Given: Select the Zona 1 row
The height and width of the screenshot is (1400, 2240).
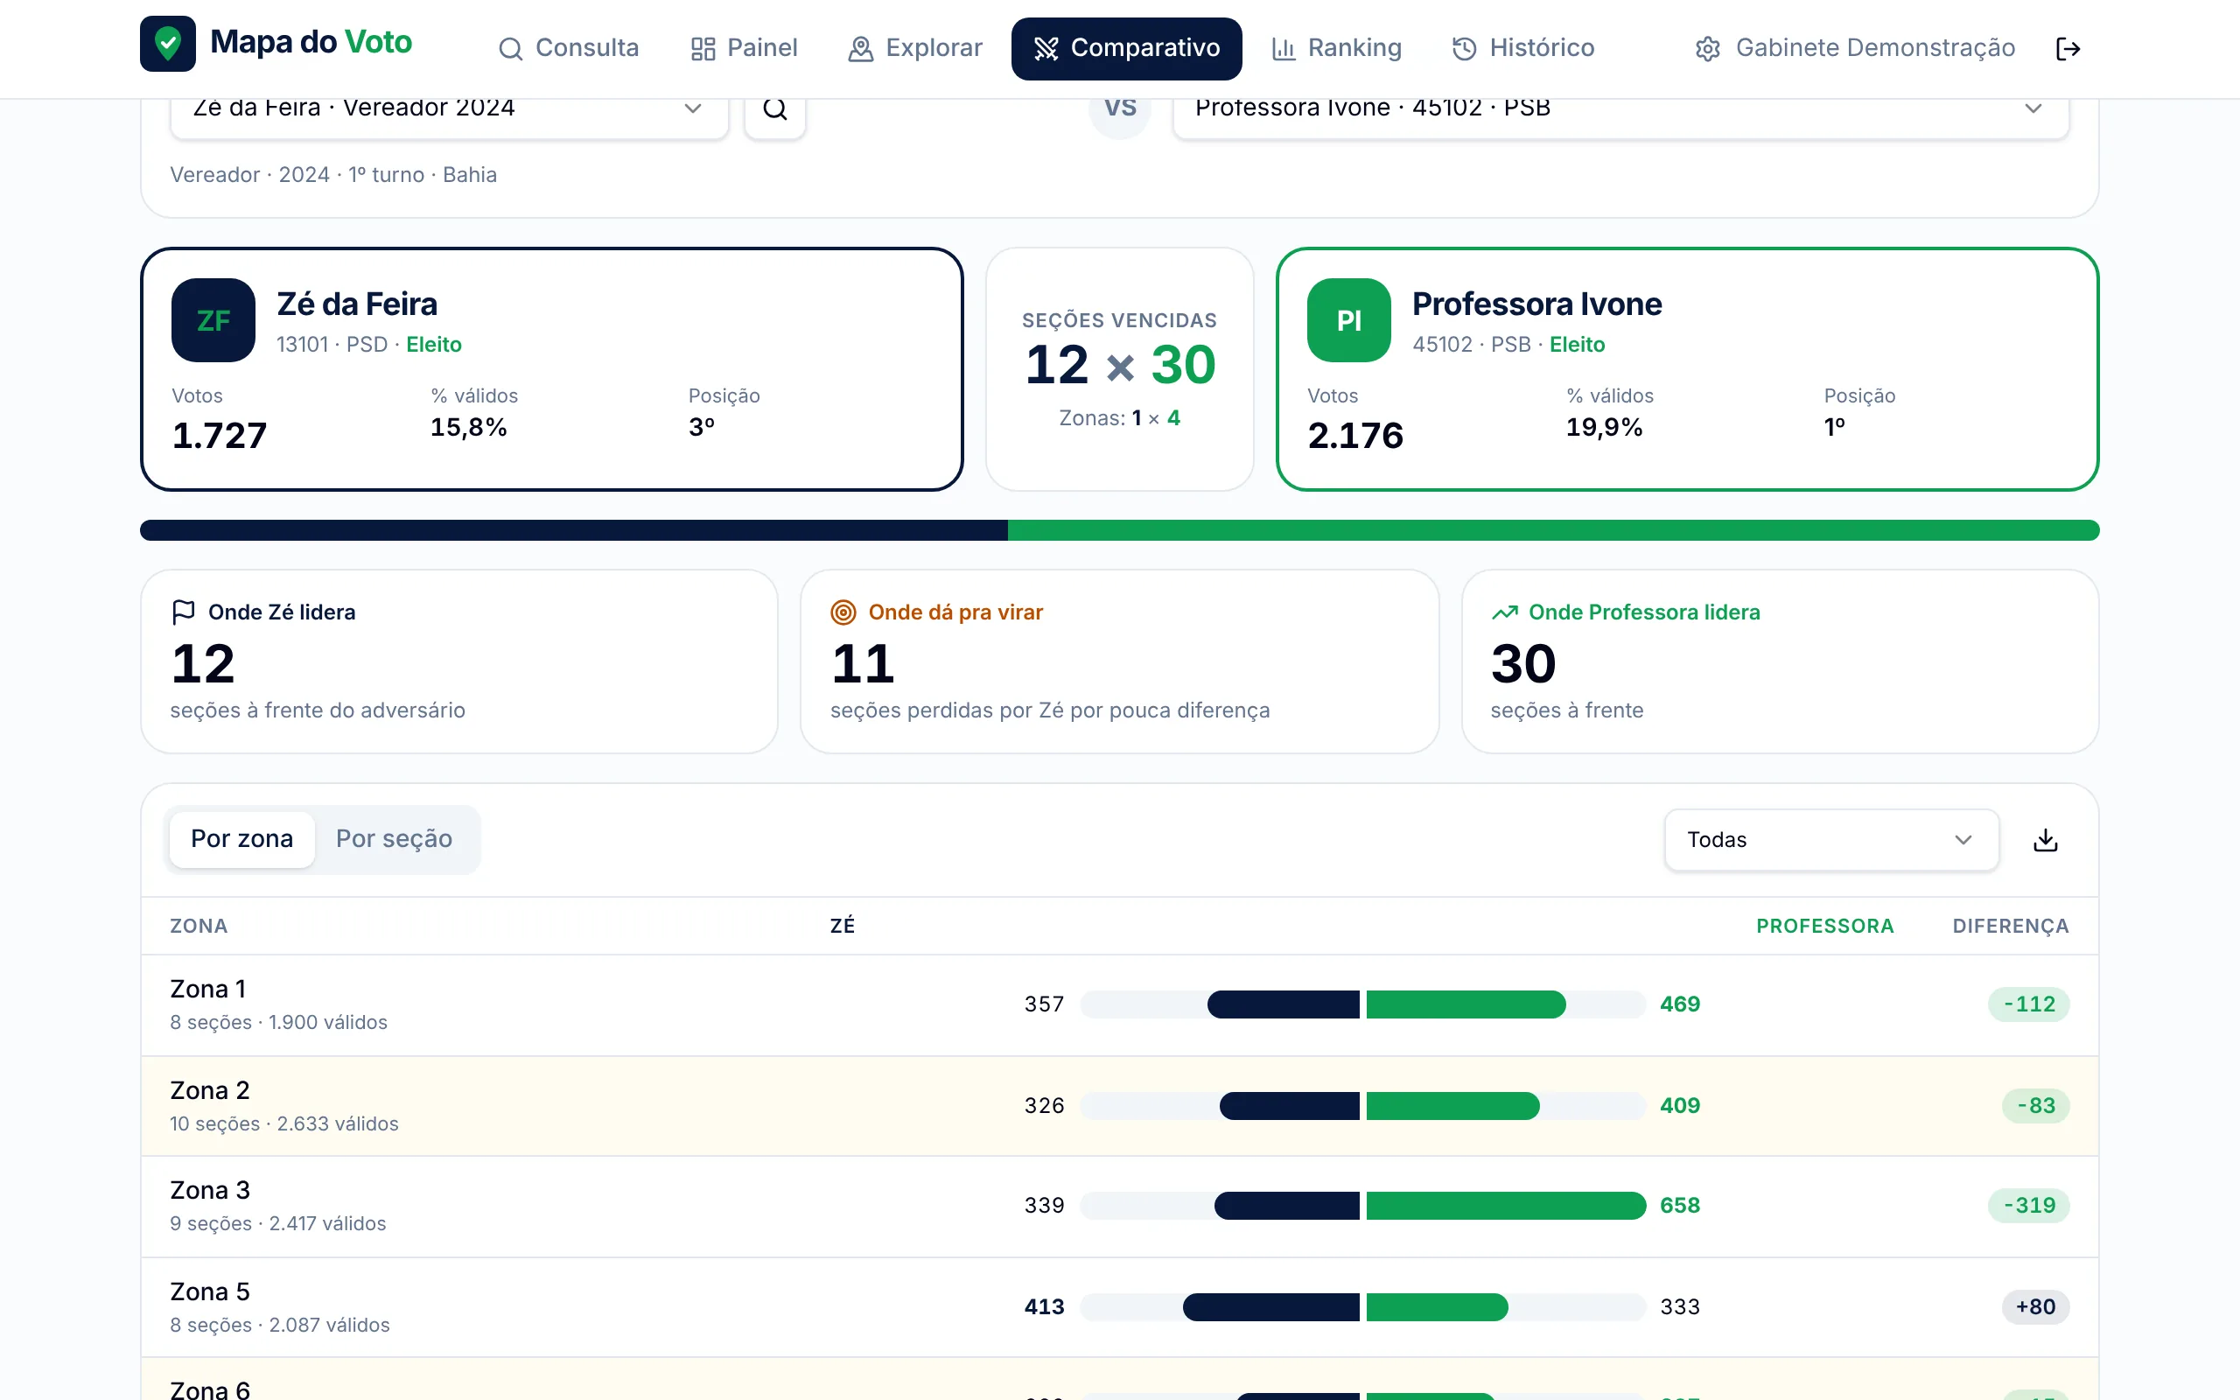Looking at the screenshot, I should [x=1119, y=1004].
